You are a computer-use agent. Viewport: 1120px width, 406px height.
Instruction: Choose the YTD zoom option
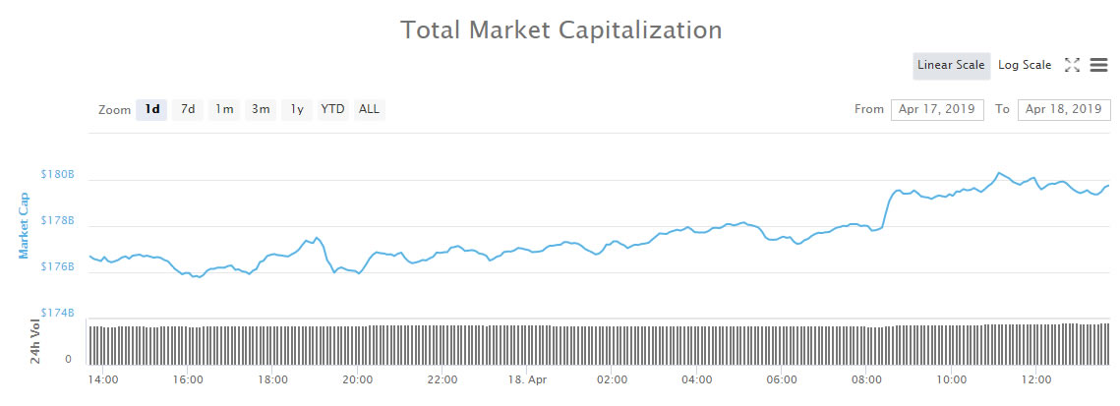333,109
